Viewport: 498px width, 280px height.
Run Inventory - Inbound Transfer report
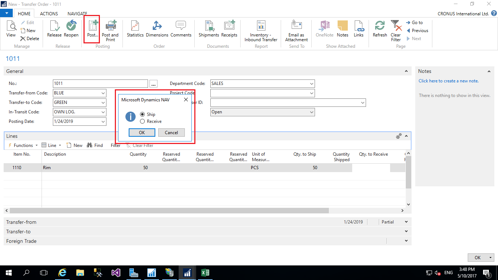coord(261,31)
